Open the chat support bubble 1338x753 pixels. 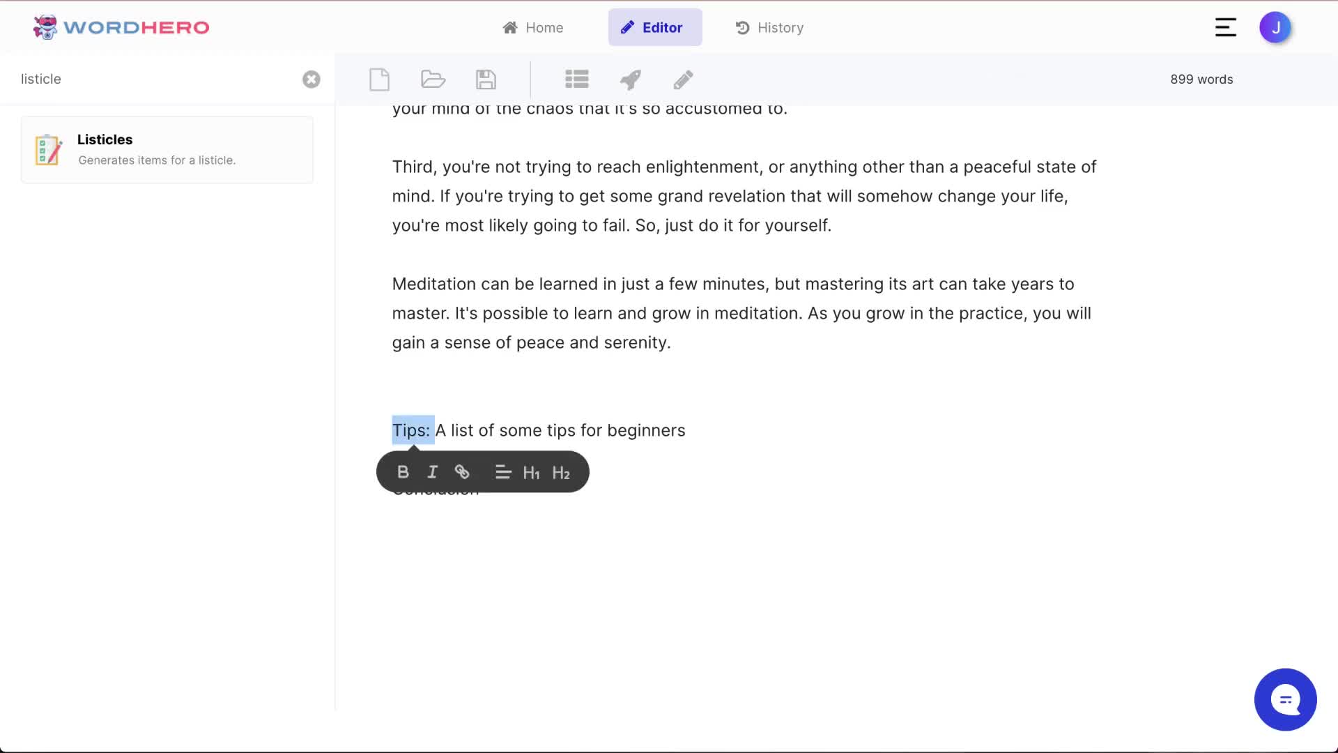point(1285,699)
